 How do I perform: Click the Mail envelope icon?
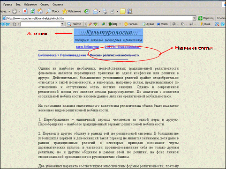coord(95,11)
